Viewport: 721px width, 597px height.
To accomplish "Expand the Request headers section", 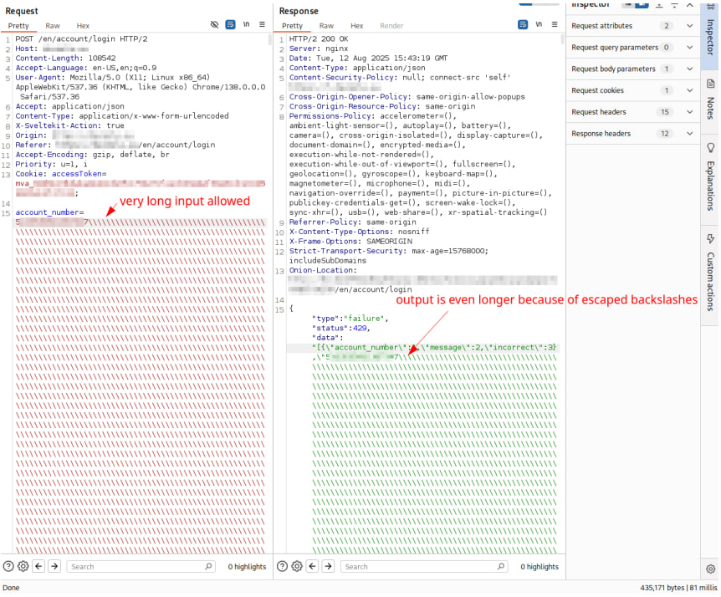I will point(690,112).
